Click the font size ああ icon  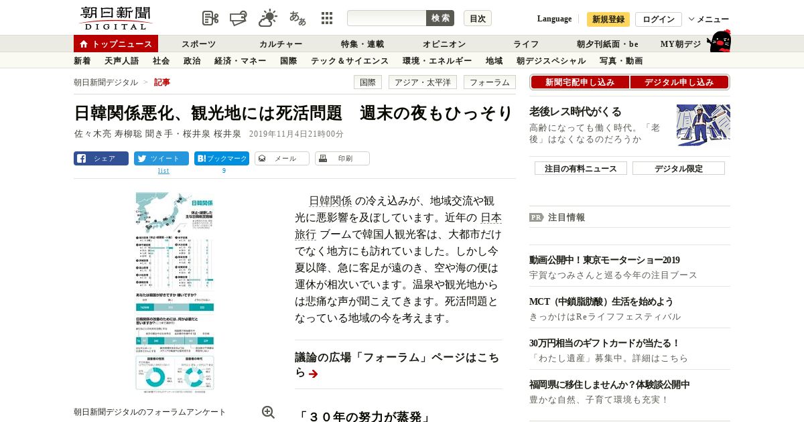coord(297,18)
